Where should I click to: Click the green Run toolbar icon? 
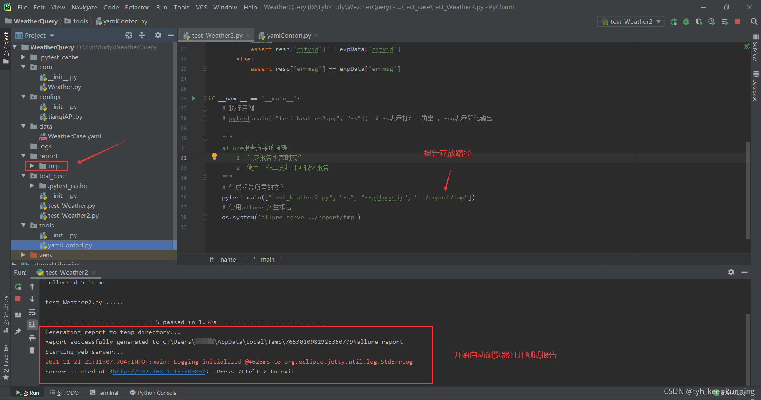click(x=673, y=22)
